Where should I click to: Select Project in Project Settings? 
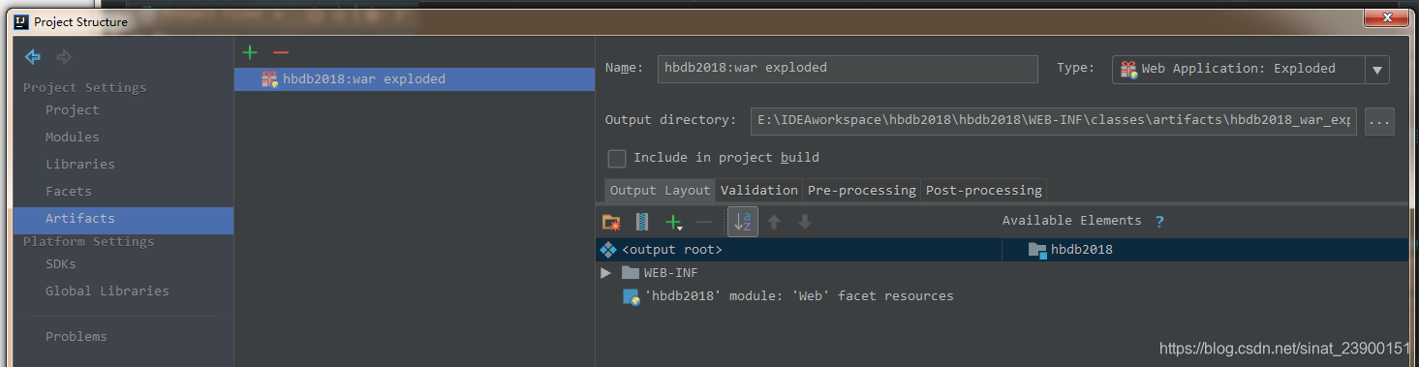click(x=73, y=110)
